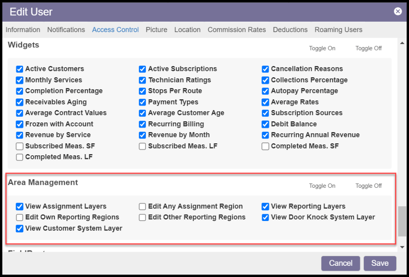Uncheck the Technician Ratings widget

coord(142,80)
